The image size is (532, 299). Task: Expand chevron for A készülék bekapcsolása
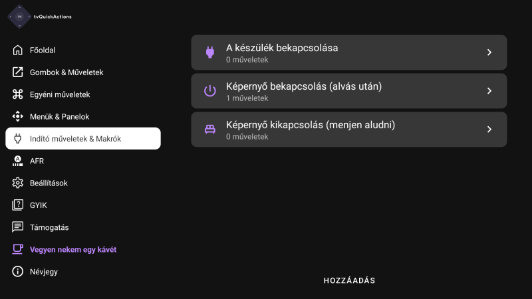point(489,52)
